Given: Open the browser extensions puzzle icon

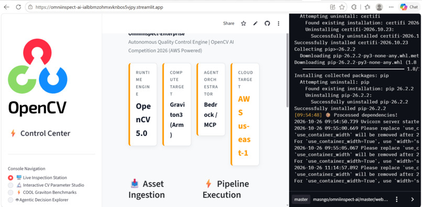Looking at the screenshot, I should 354,7.
